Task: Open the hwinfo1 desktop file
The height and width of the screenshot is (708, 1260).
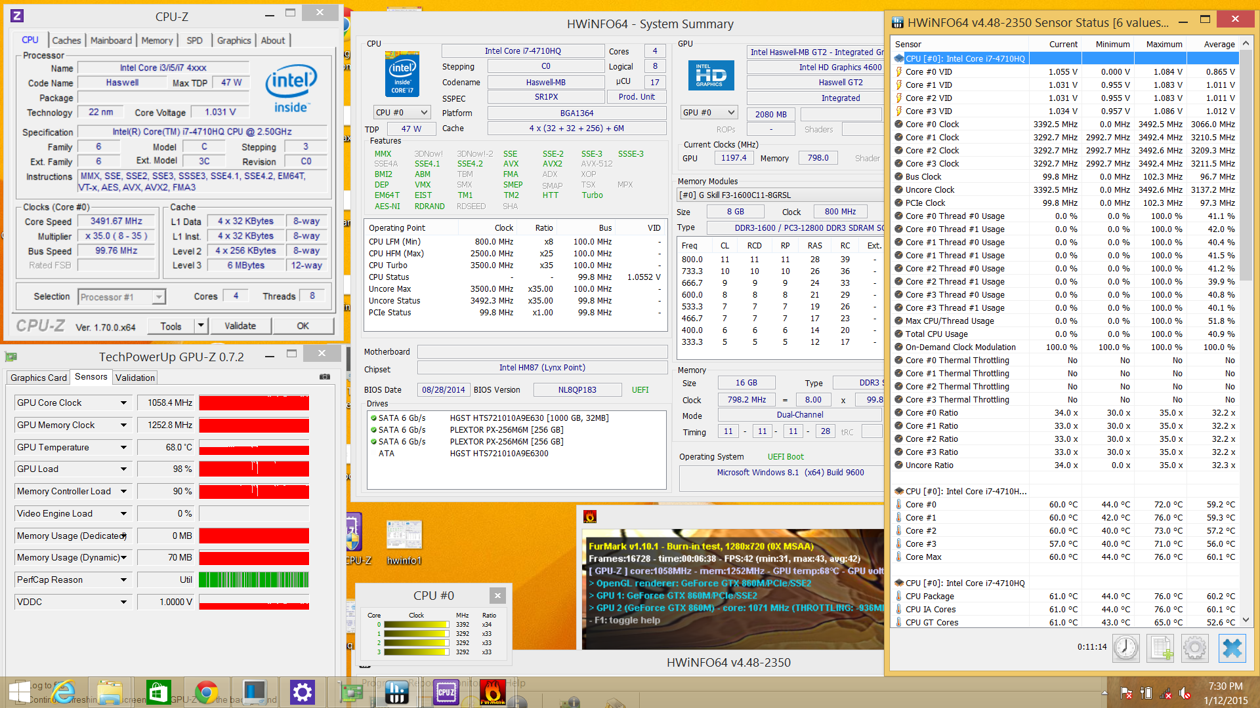Action: pos(404,542)
